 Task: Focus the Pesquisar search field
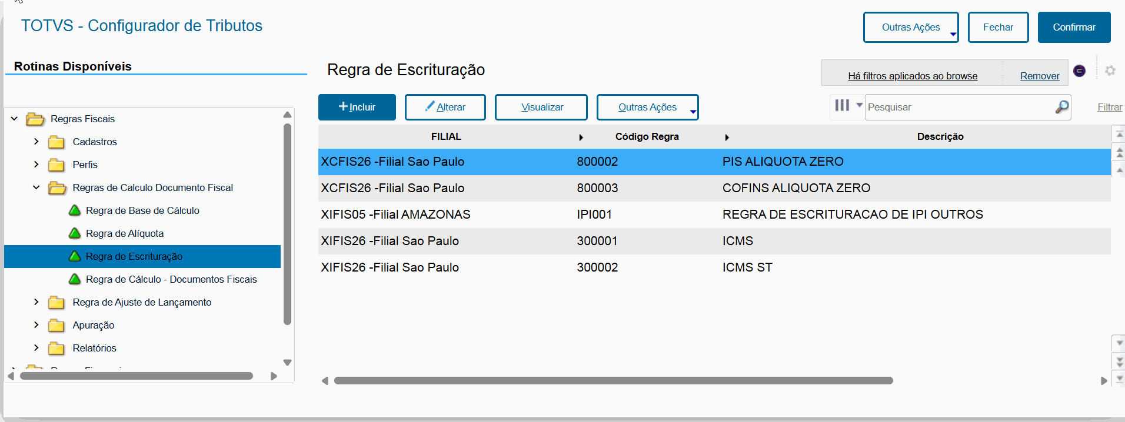959,107
